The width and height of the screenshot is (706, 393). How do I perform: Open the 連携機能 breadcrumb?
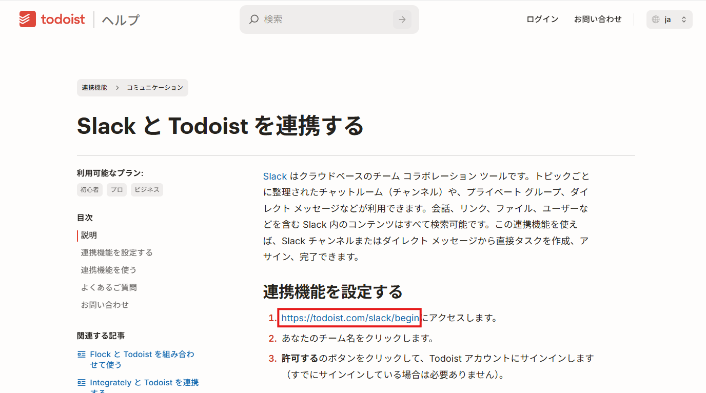pyautogui.click(x=94, y=88)
